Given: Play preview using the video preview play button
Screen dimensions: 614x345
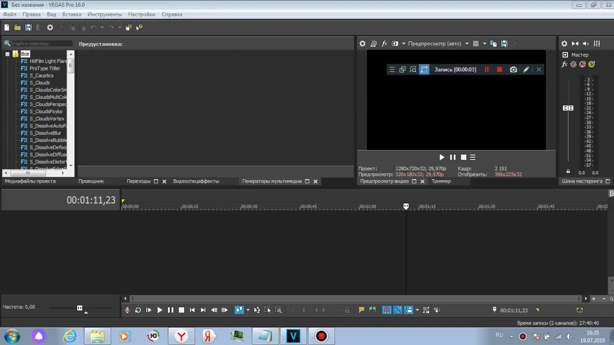Looking at the screenshot, I should (442, 157).
